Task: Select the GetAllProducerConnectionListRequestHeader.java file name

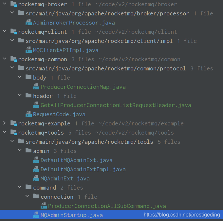Action: pyautogui.click(x=116, y=105)
